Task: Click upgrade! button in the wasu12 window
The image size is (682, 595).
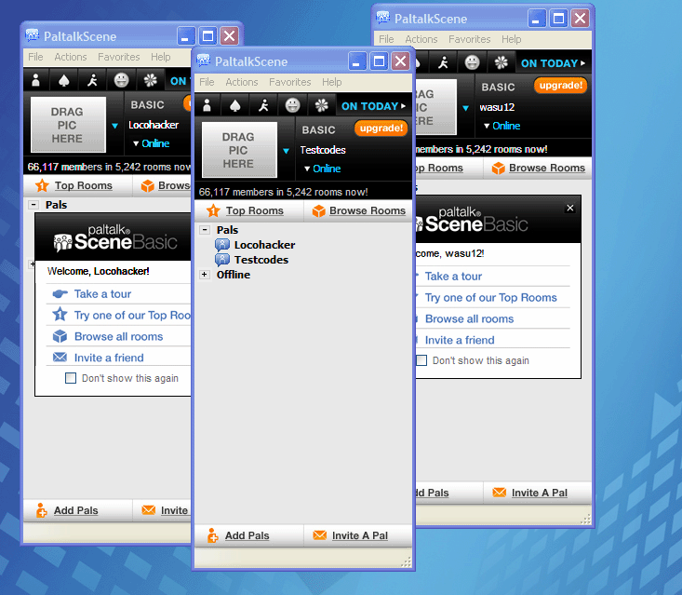Action: 561,86
